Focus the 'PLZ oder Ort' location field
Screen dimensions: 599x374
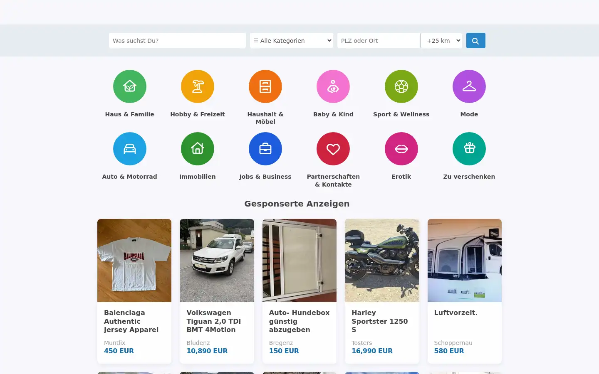click(x=379, y=41)
